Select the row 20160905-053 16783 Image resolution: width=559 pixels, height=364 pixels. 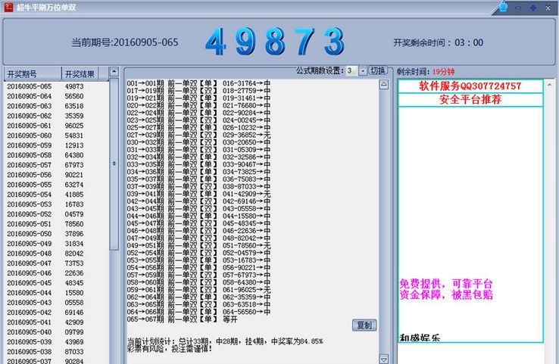(x=56, y=204)
